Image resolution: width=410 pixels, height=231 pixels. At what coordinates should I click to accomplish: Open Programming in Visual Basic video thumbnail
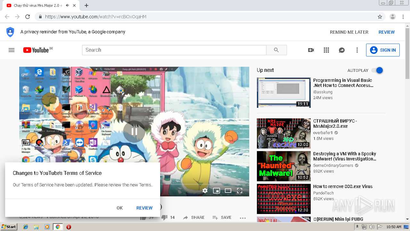pos(284,93)
